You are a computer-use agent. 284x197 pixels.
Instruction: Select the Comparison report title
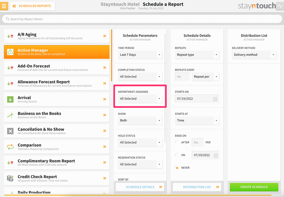(30, 145)
